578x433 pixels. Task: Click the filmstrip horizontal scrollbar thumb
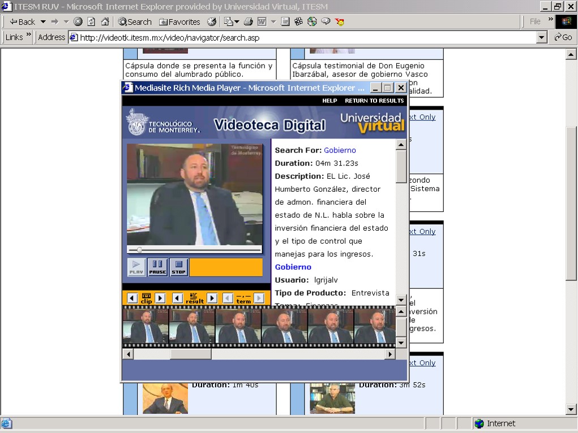coord(191,354)
